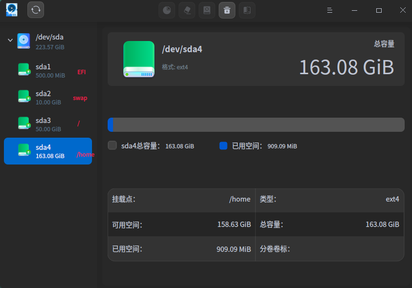Select the delete partition tool
This screenshot has height=288, width=412.
(x=227, y=10)
